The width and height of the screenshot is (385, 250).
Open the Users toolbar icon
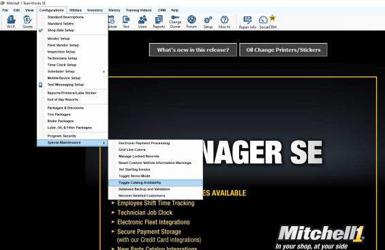142,22
